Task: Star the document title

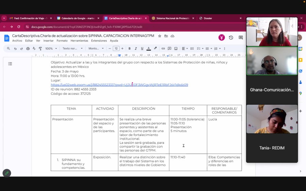Action: tap(160, 36)
